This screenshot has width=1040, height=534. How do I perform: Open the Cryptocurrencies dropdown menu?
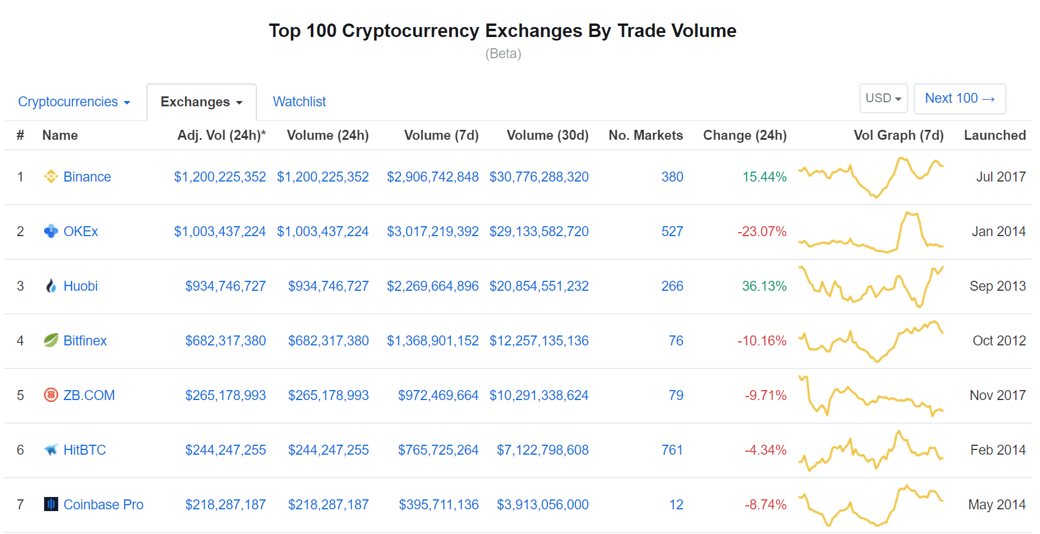[74, 102]
